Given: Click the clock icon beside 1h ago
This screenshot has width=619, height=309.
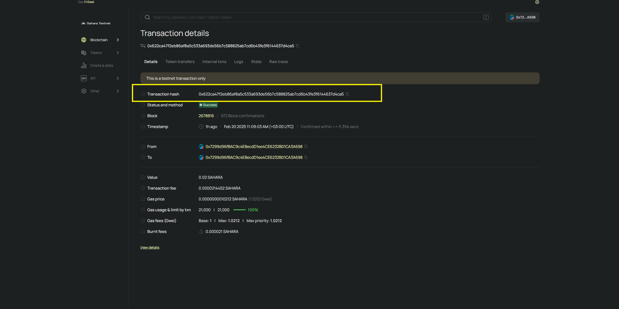Looking at the screenshot, I should click(x=201, y=127).
